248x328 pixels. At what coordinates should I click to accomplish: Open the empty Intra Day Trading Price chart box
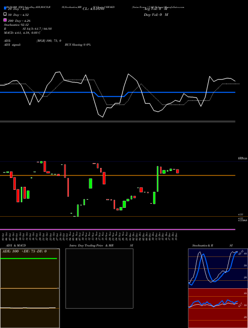tap(99, 278)
